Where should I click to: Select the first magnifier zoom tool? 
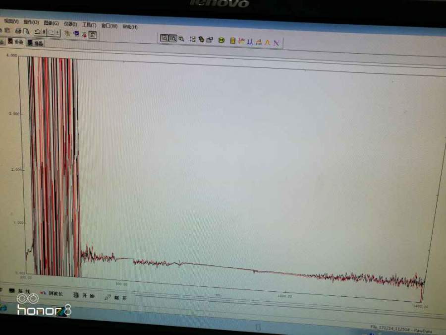[164, 38]
